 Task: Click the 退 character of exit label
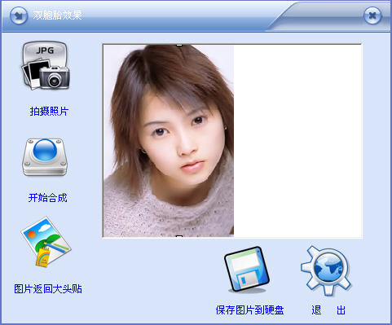[x=316, y=310]
